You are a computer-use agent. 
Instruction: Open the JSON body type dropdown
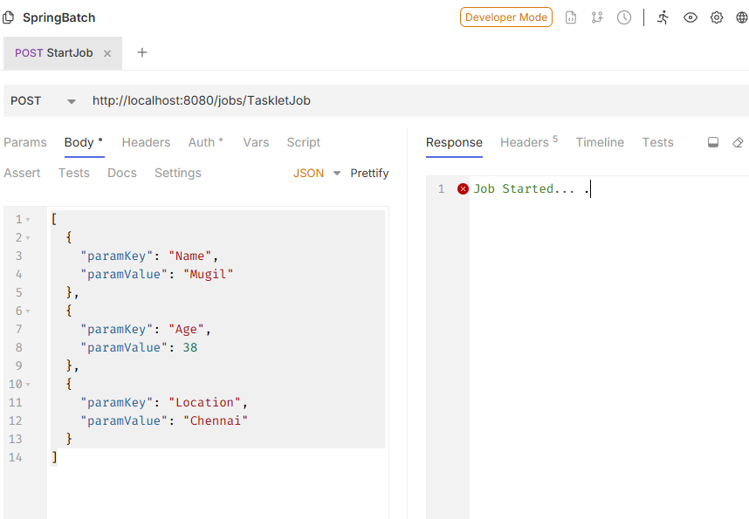click(x=317, y=174)
